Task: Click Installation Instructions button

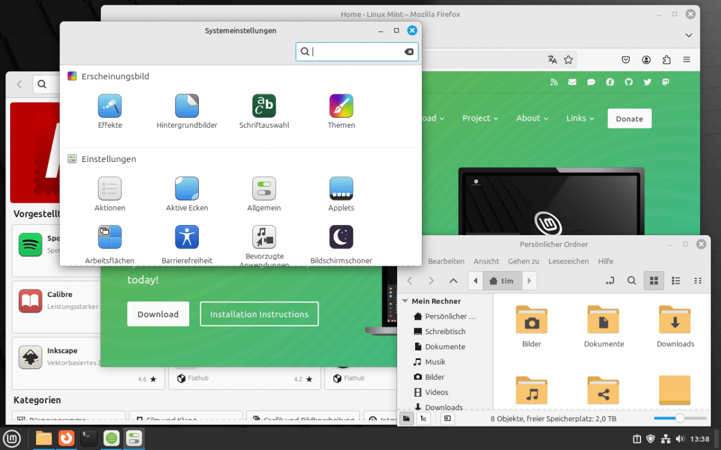Action: tap(260, 314)
